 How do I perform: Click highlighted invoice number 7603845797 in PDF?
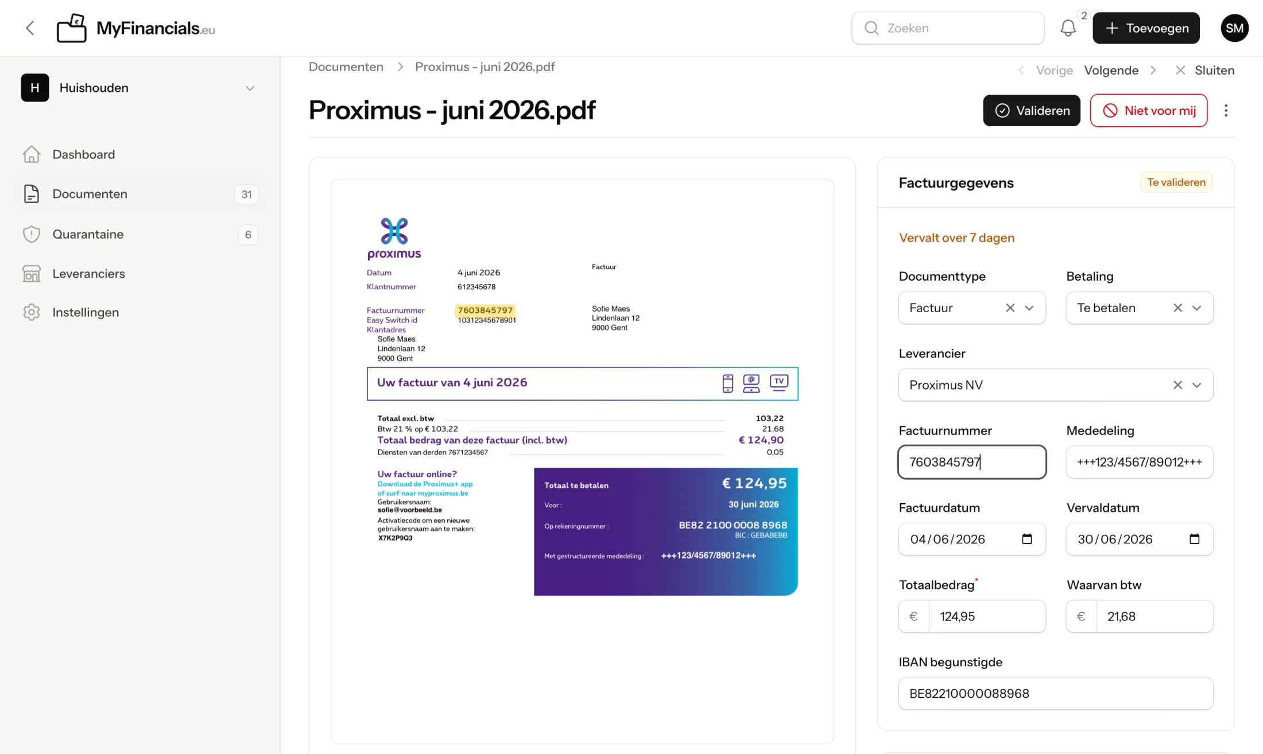[x=485, y=310]
